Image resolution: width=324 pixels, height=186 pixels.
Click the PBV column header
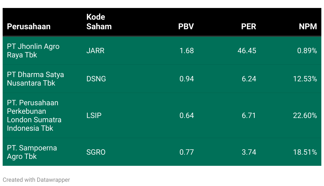186,27
